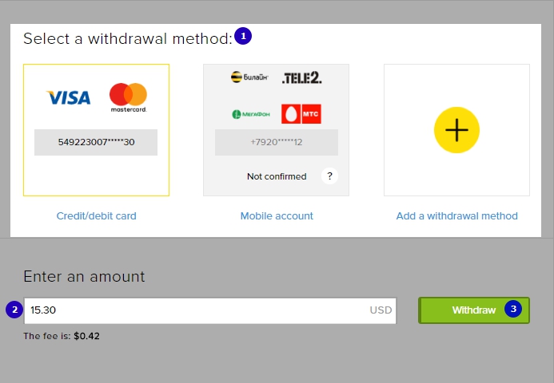Click the Beeline operator logo
554x383 pixels.
pos(249,77)
